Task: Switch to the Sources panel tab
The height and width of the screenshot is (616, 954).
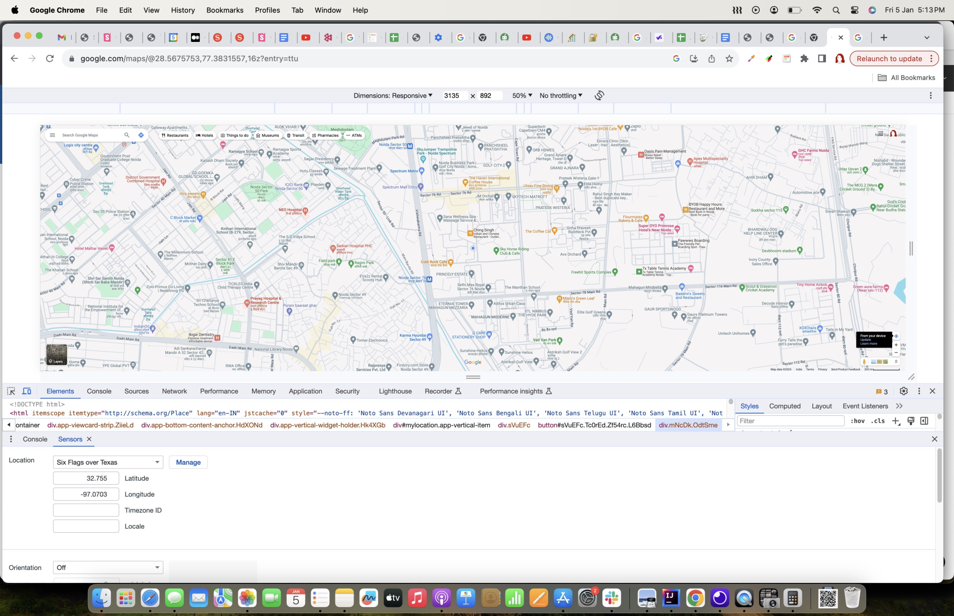Action: [136, 391]
